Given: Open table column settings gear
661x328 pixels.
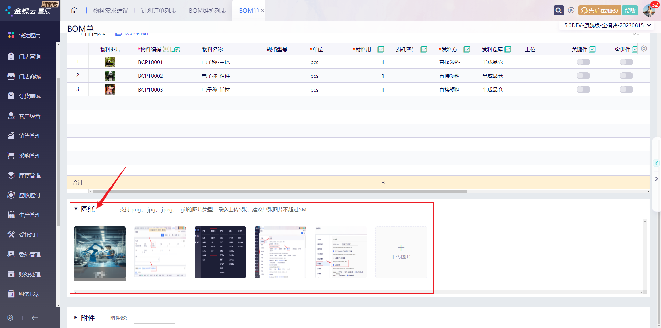Looking at the screenshot, I should point(644,49).
